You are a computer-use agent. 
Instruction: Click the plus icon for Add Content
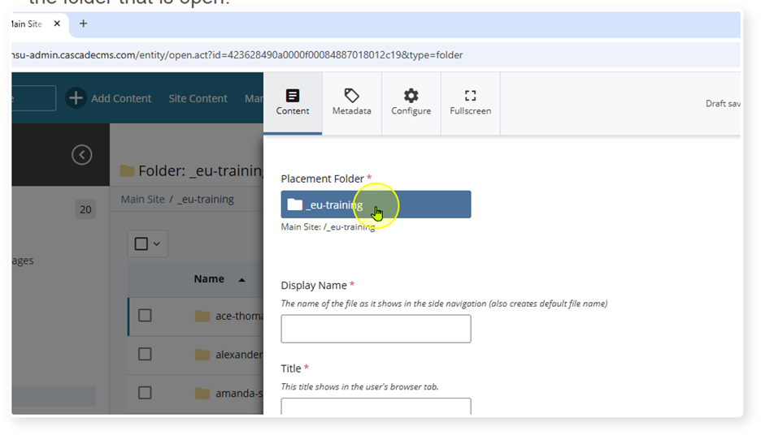(76, 98)
